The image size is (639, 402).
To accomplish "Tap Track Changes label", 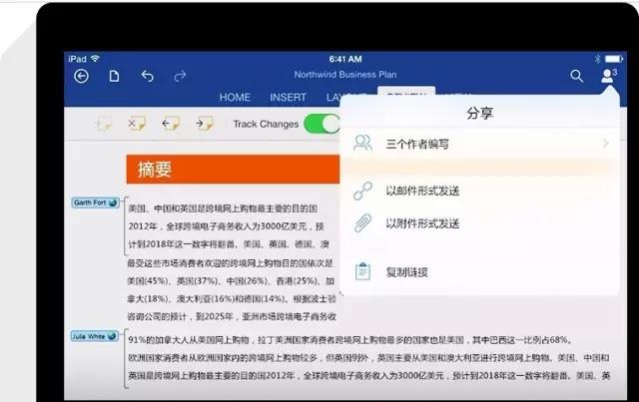I will 266,125.
